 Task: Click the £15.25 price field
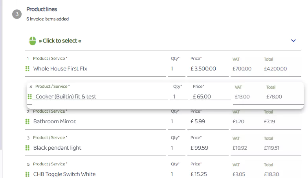pyautogui.click(x=208, y=174)
